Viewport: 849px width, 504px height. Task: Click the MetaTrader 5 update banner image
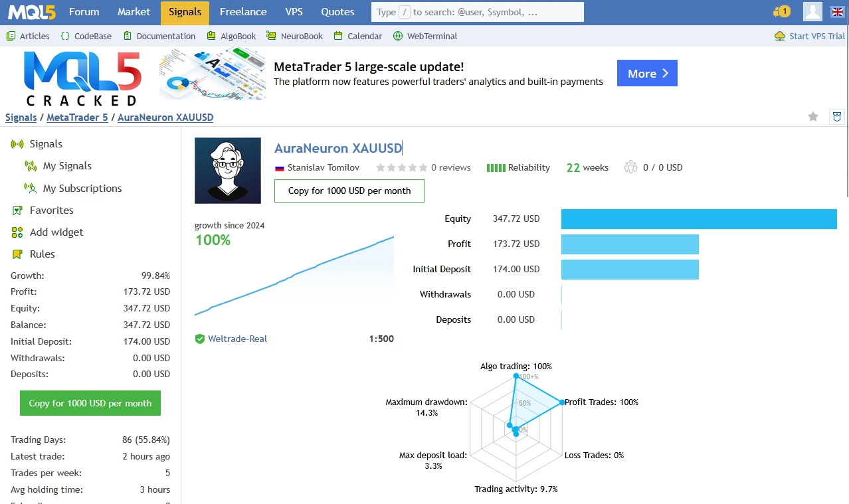(213, 74)
